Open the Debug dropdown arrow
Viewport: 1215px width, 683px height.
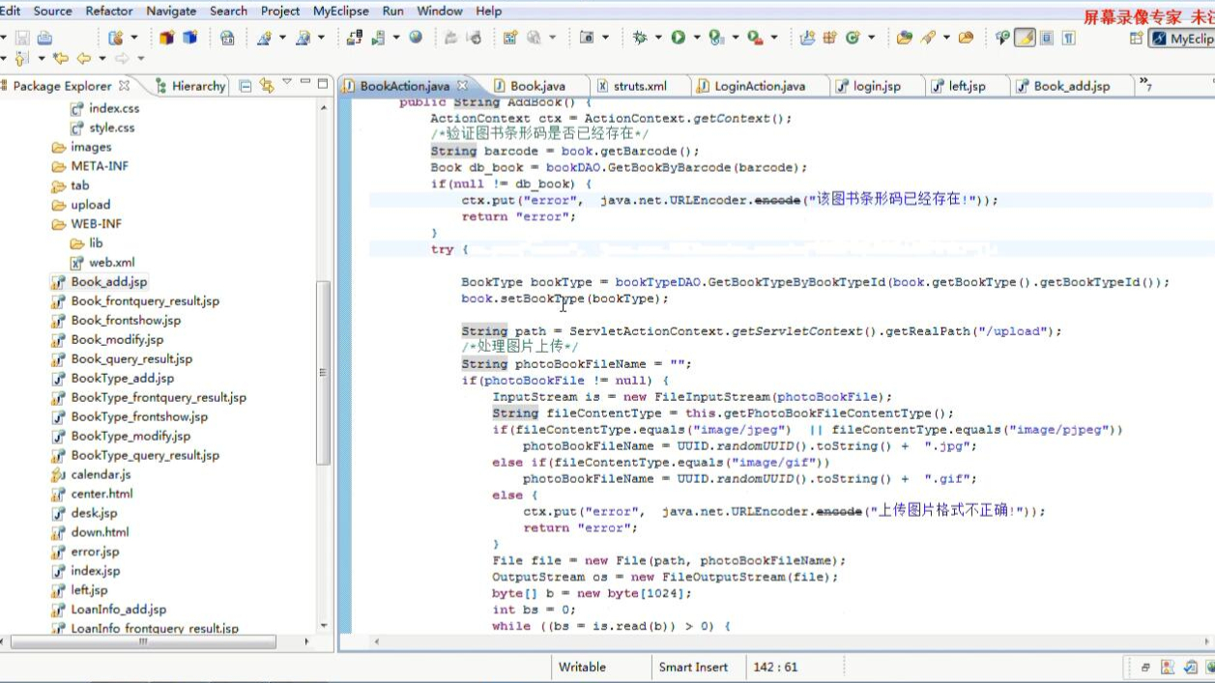tap(658, 38)
